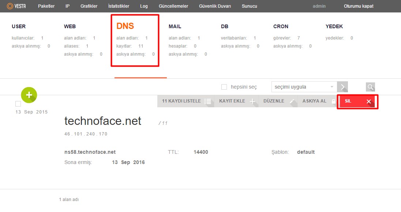Open the Sunucu menu item

pyautogui.click(x=250, y=6)
